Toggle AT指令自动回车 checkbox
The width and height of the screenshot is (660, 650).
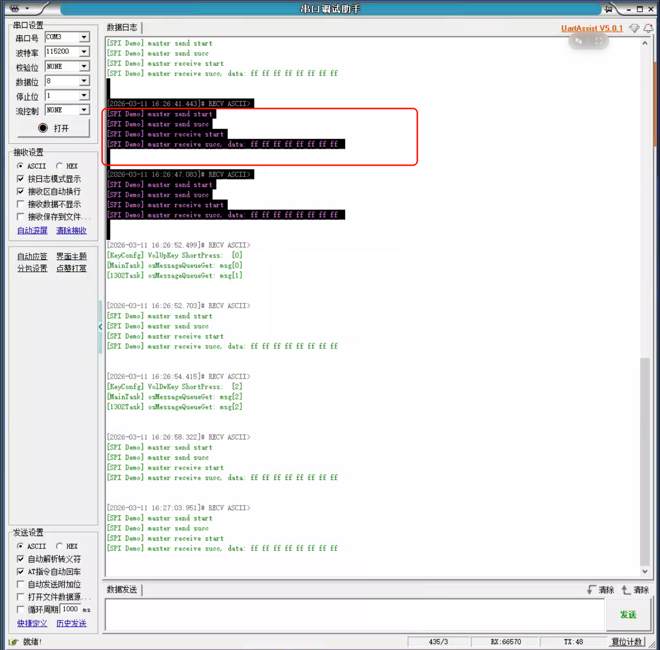(20, 572)
